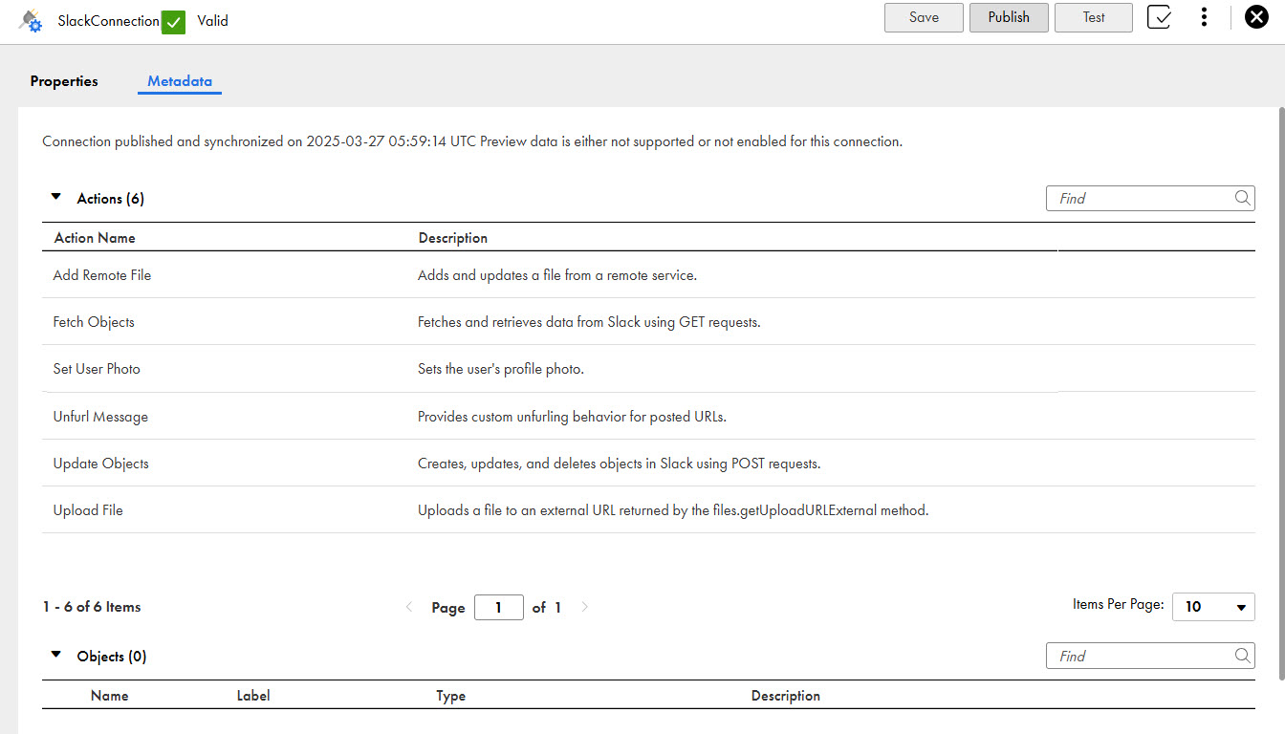This screenshot has height=734, width=1285.
Task: Select the Update Objects action
Action: click(101, 464)
